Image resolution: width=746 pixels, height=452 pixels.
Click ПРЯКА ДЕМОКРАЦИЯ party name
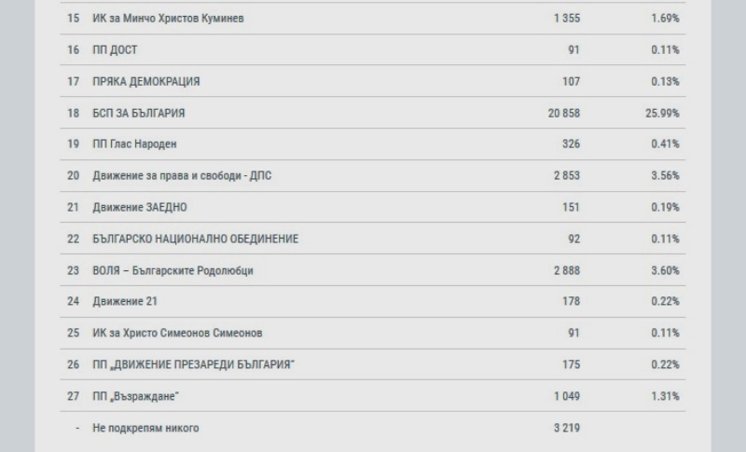(x=146, y=82)
